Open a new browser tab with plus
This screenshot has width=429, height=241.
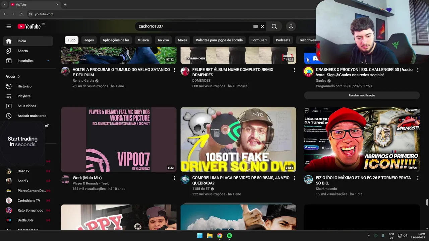click(x=65, y=5)
